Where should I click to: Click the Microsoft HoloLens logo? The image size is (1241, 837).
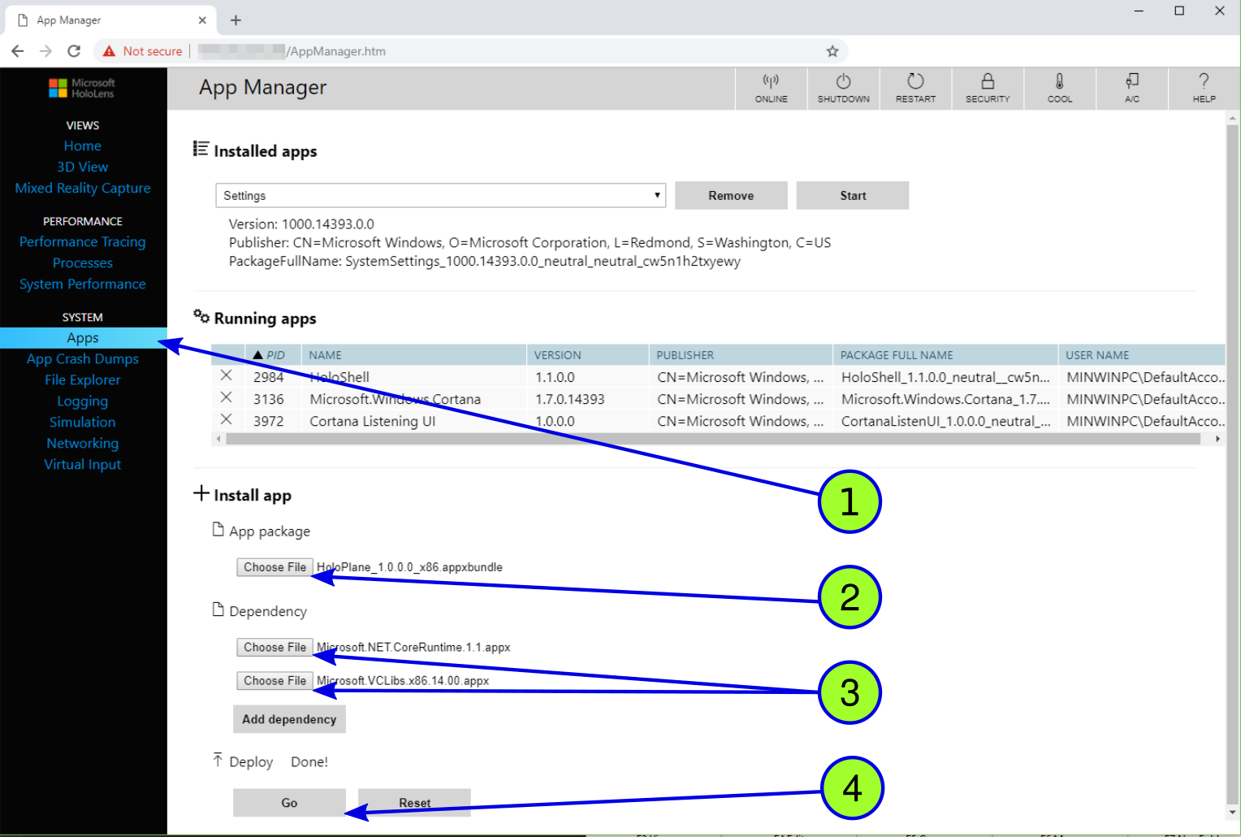[x=82, y=88]
